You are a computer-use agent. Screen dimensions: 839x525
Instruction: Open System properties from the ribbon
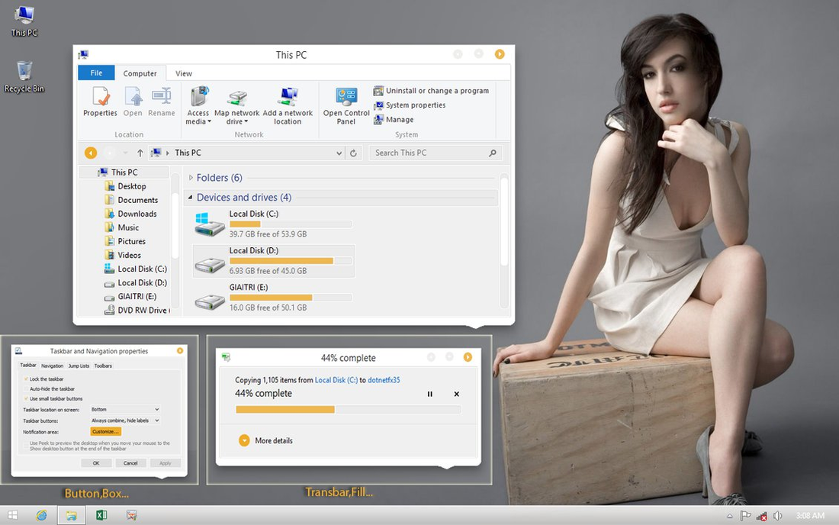(x=410, y=105)
